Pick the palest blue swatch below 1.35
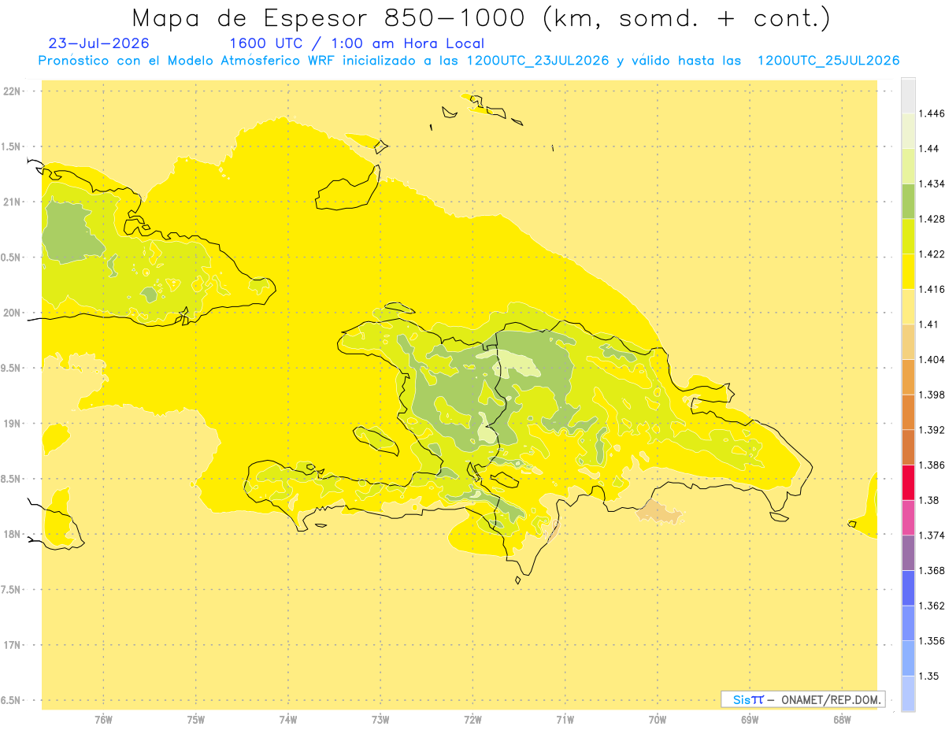This screenshot has width=945, height=730. click(908, 693)
